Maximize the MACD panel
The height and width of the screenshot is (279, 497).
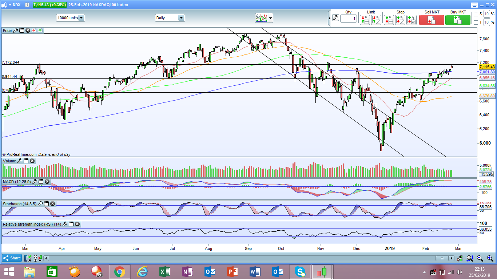tap(41, 182)
